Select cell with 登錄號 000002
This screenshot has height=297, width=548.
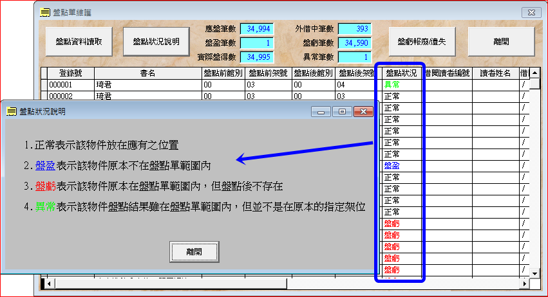tap(71, 96)
